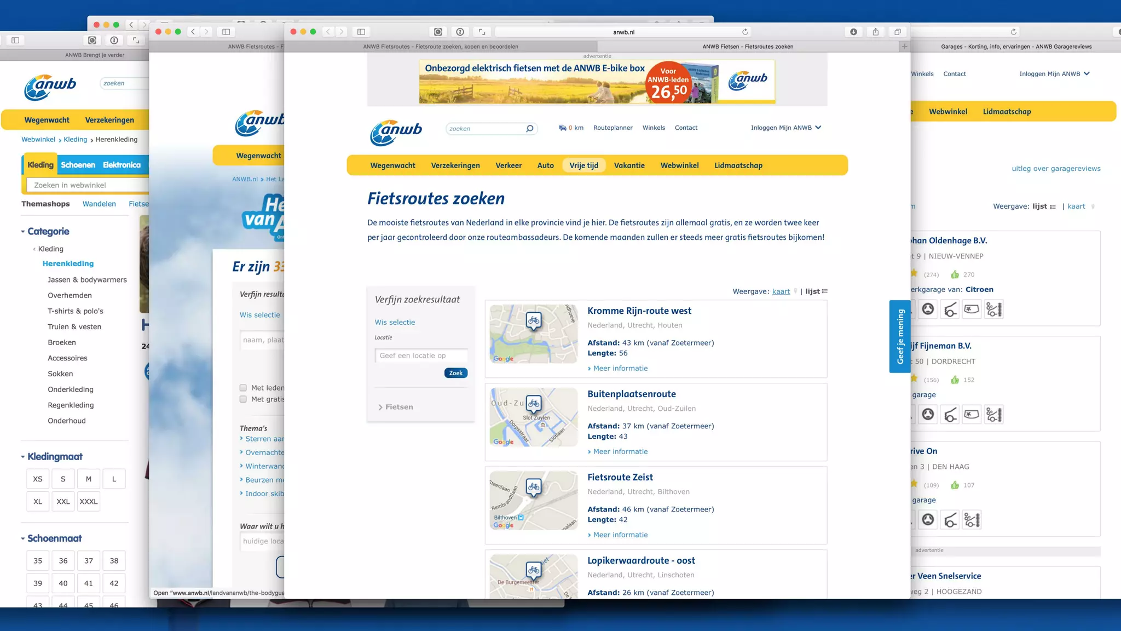Viewport: 1121px width, 631px height.
Task: Select clothing size XL
Action: 38,501
